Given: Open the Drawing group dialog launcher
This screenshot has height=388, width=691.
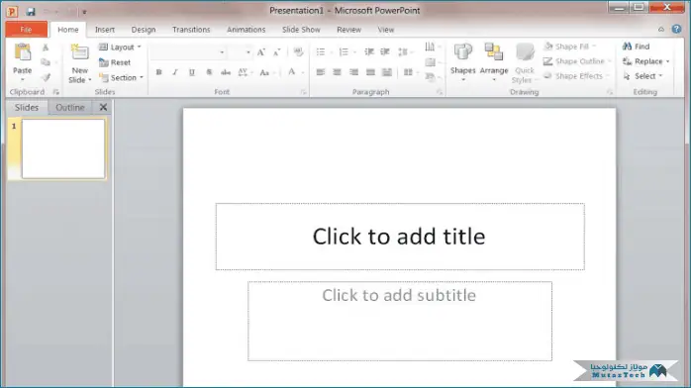Looking at the screenshot, I should [x=610, y=92].
